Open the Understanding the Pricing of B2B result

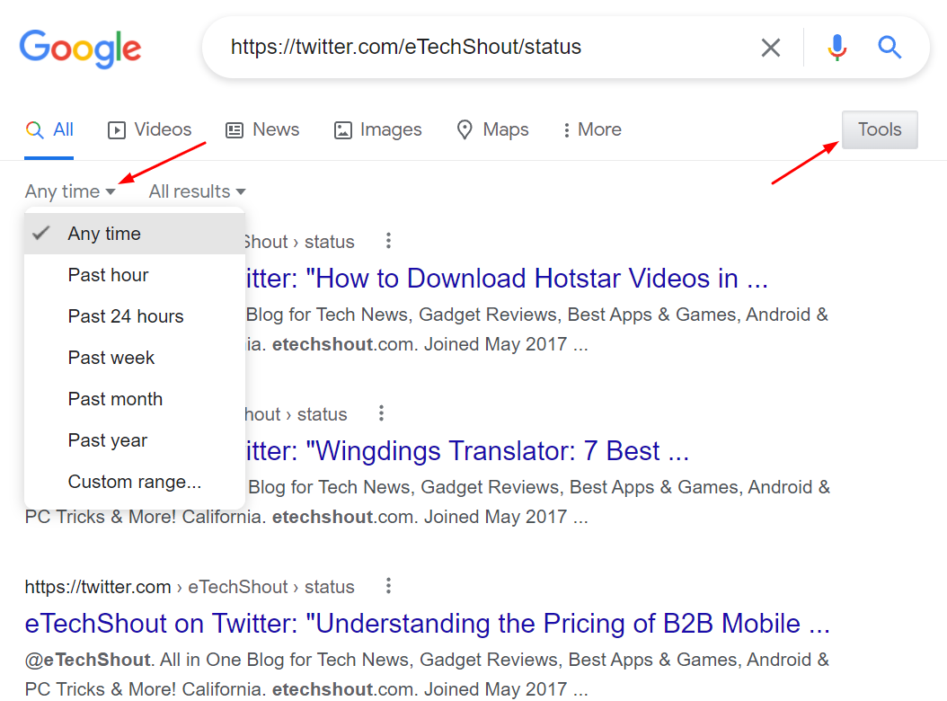pyautogui.click(x=427, y=624)
